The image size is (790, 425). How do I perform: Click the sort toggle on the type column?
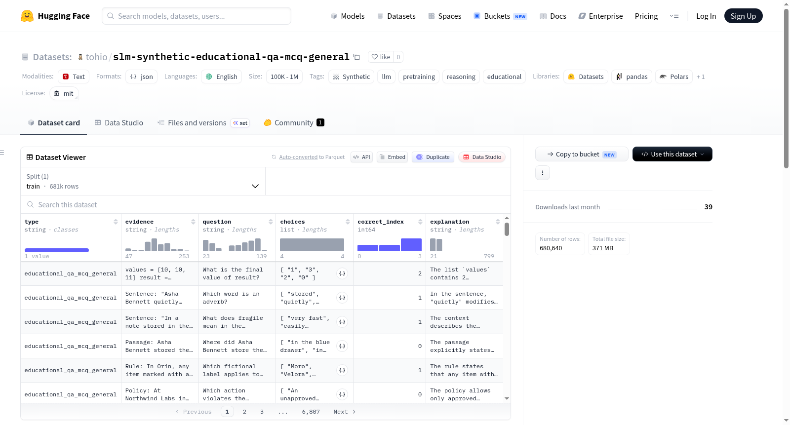click(x=116, y=222)
